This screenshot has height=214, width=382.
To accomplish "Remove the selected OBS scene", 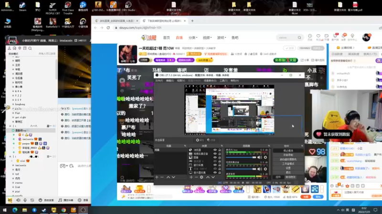I will pos(162,177).
